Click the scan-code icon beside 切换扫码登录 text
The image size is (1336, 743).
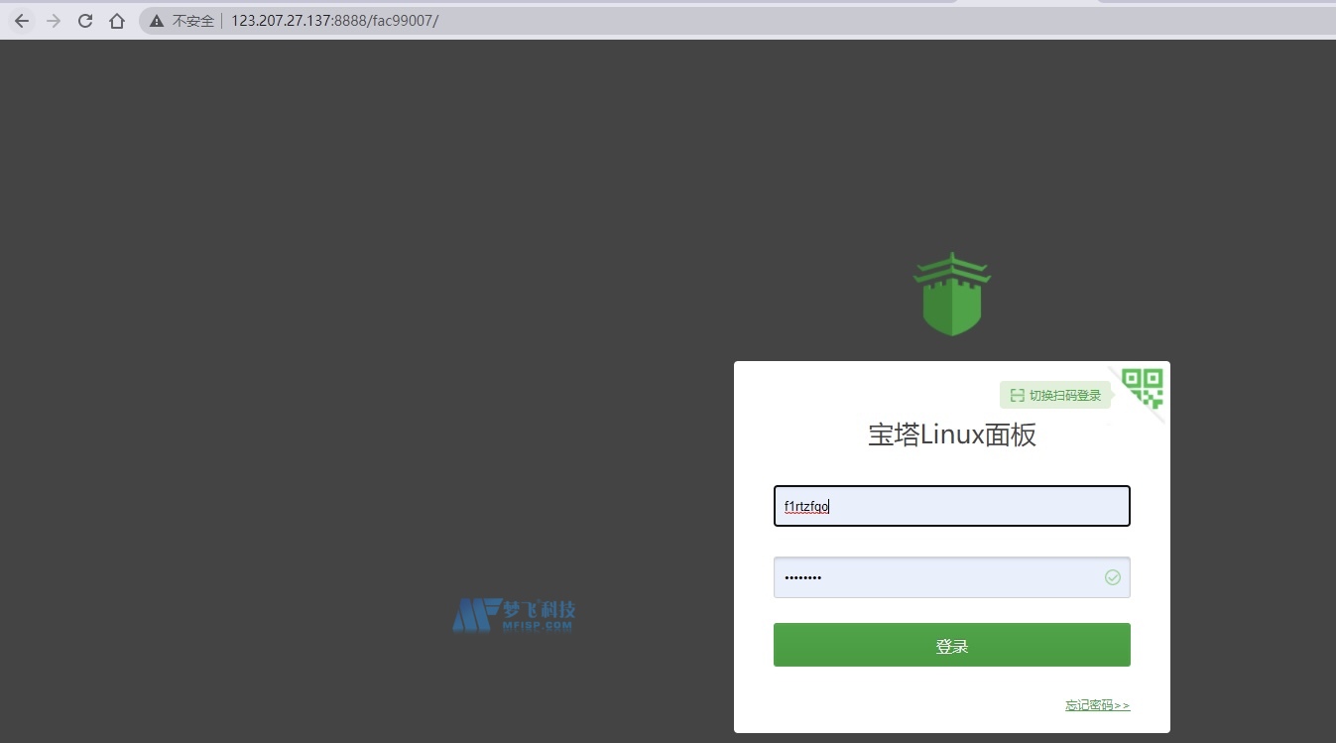click(1017, 395)
